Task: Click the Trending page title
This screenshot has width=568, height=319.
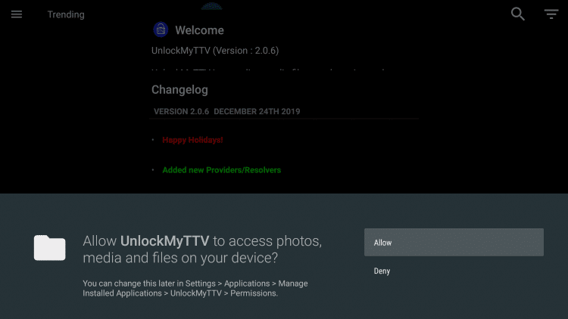Action: [66, 14]
